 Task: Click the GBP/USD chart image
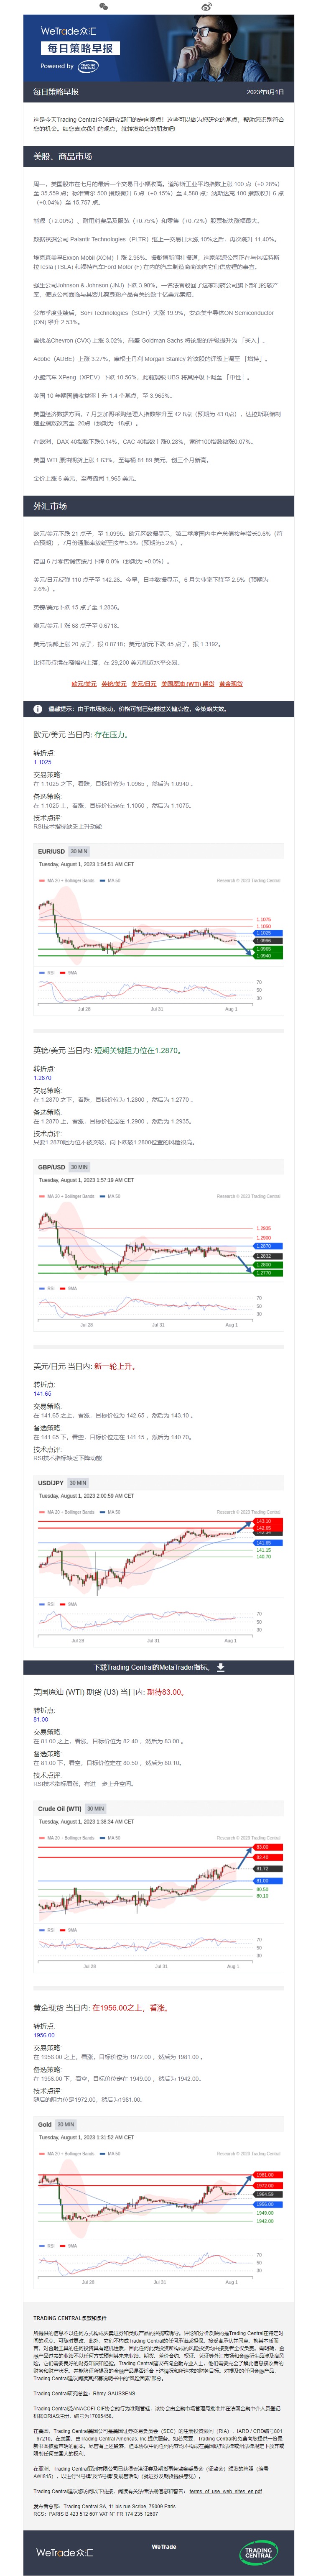[159, 1247]
